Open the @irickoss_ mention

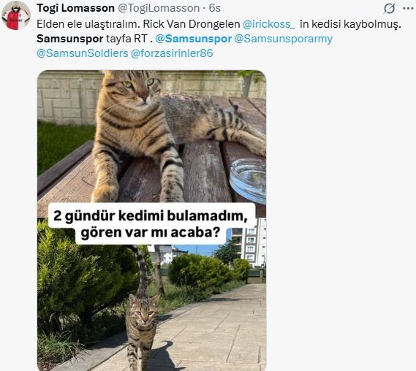point(269,24)
